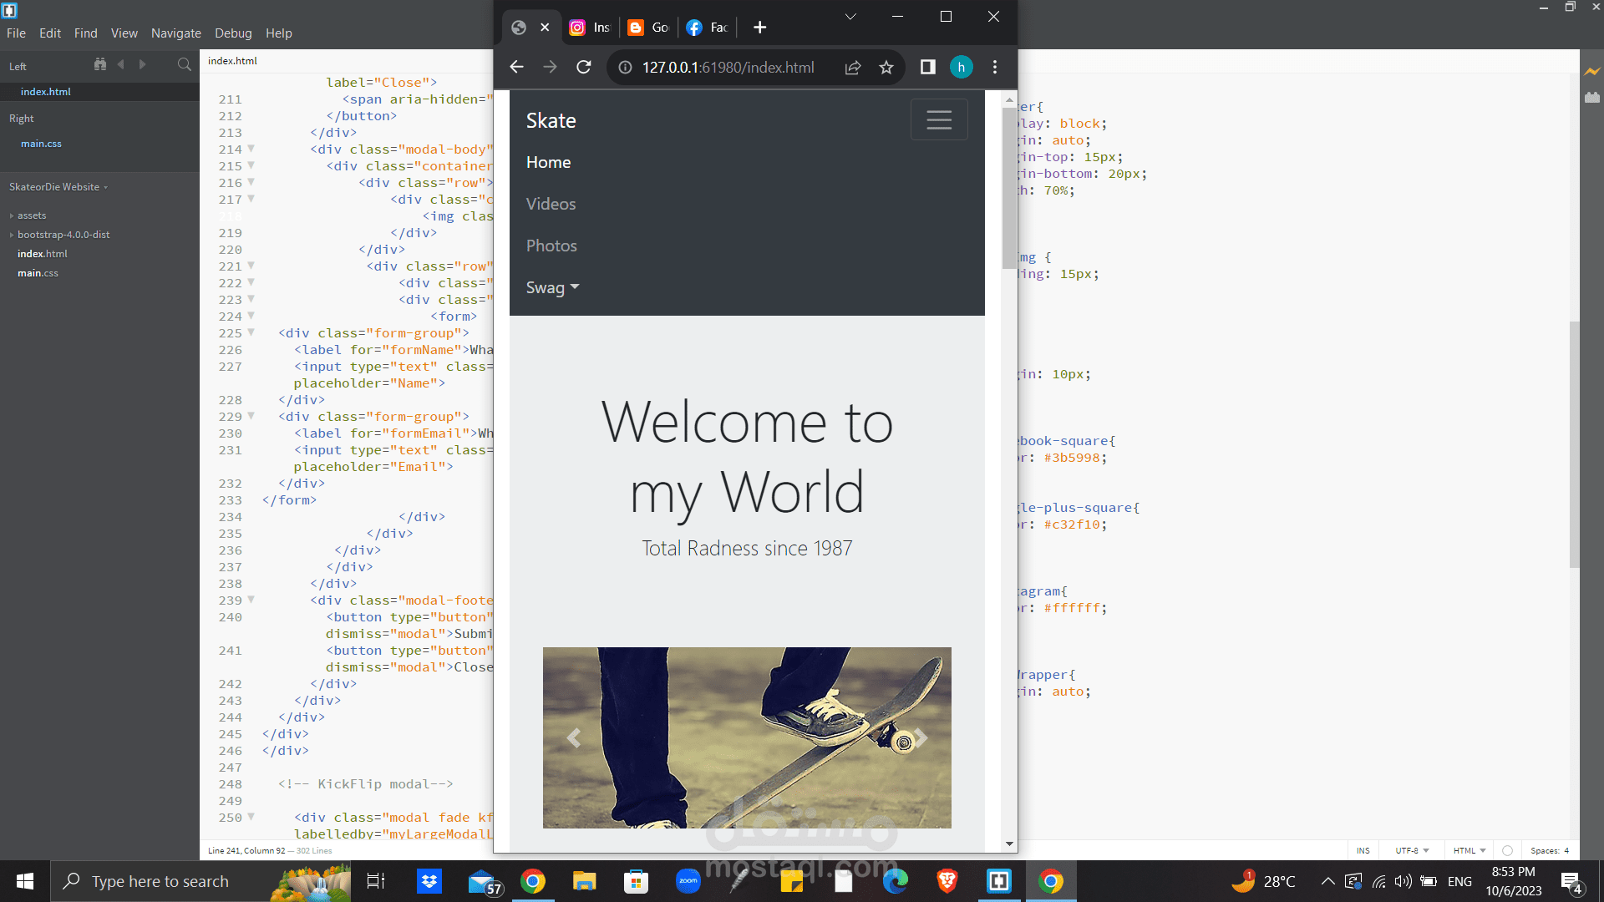This screenshot has width=1604, height=902.
Task: Open Chrome's side panel icon
Action: click(x=927, y=68)
